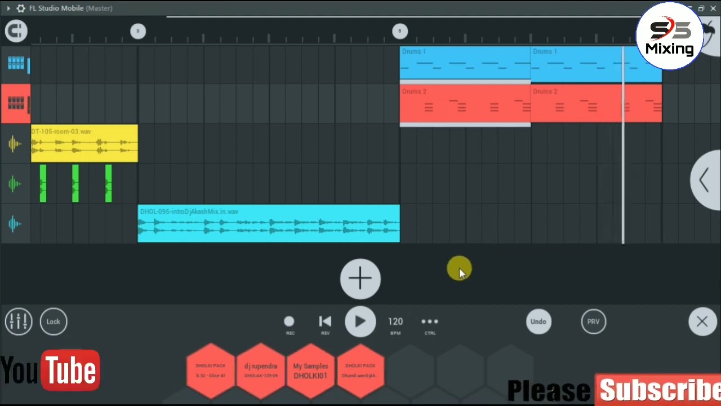Click the first green sample slice
This screenshot has height=406, width=721.
pyautogui.click(x=43, y=184)
